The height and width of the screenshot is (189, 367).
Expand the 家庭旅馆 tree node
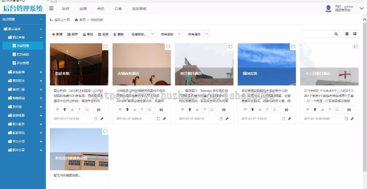[x=41, y=72]
